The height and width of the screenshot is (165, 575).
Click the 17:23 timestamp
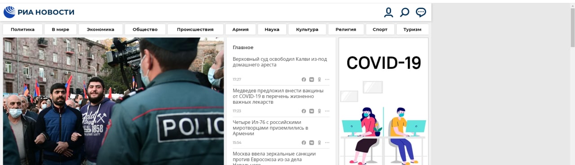(237, 111)
